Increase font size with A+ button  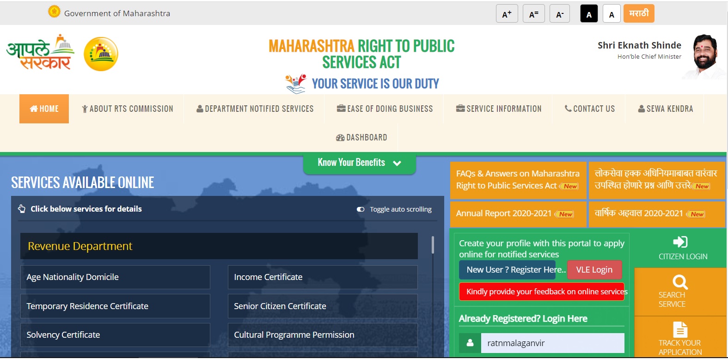click(507, 14)
